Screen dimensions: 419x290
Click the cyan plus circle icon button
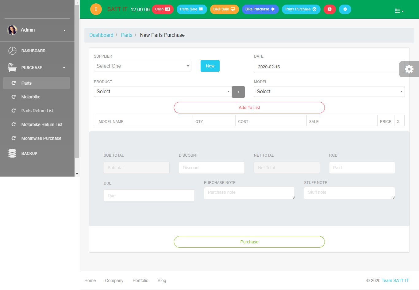[345, 9]
